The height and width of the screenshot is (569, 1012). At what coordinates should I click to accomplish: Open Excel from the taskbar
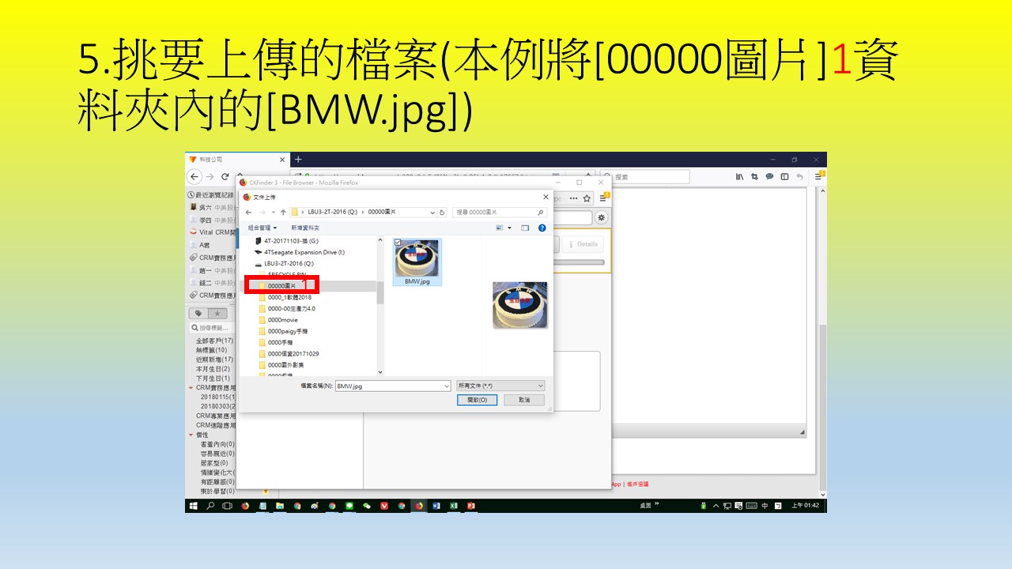[x=454, y=506]
